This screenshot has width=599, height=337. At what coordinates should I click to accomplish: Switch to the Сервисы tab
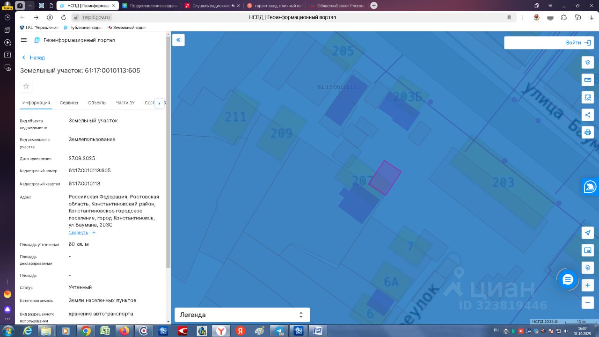pyautogui.click(x=69, y=103)
